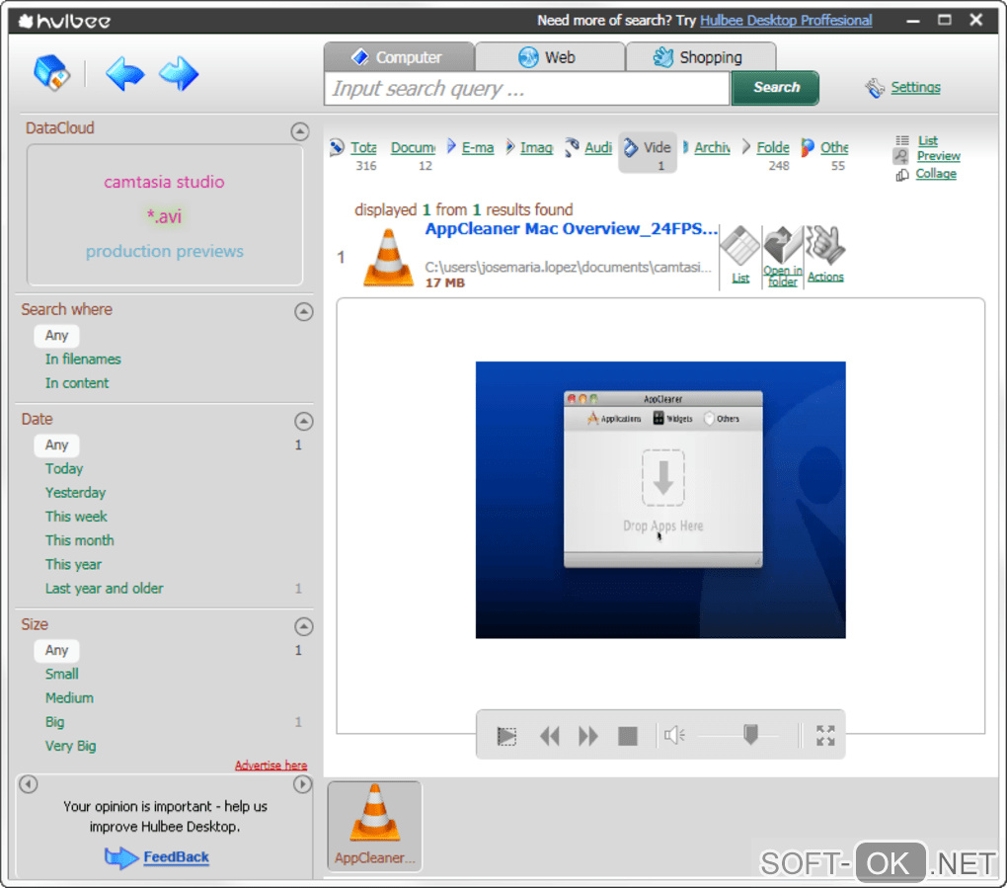Filter by date Today
Viewport: 1007px width, 888px height.
(x=64, y=468)
